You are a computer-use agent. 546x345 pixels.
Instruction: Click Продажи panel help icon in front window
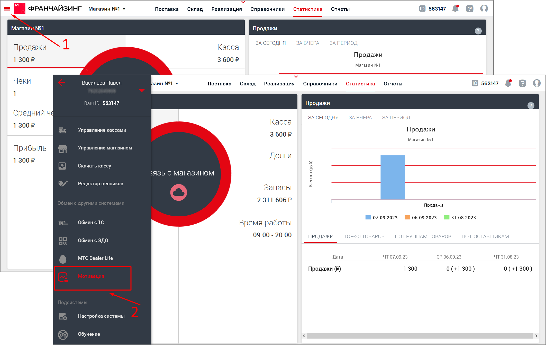click(x=531, y=105)
